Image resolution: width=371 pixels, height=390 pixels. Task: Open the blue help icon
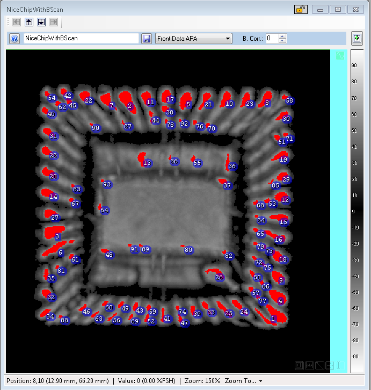(15, 39)
